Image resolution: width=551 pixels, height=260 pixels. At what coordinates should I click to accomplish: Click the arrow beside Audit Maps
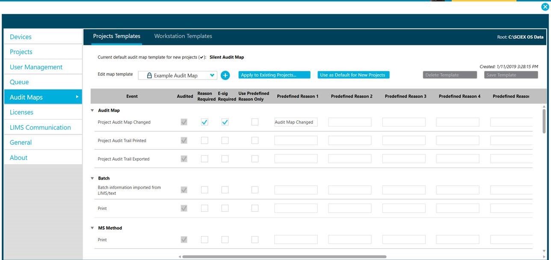click(x=77, y=97)
